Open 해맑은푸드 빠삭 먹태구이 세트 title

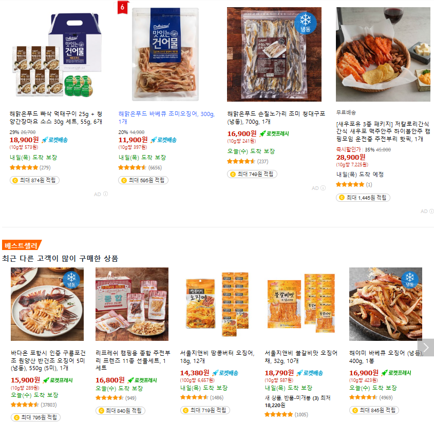(56, 118)
